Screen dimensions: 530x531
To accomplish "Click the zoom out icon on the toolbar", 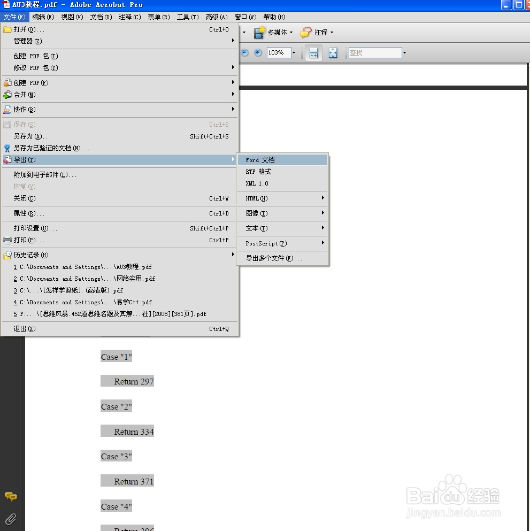I will [x=244, y=52].
